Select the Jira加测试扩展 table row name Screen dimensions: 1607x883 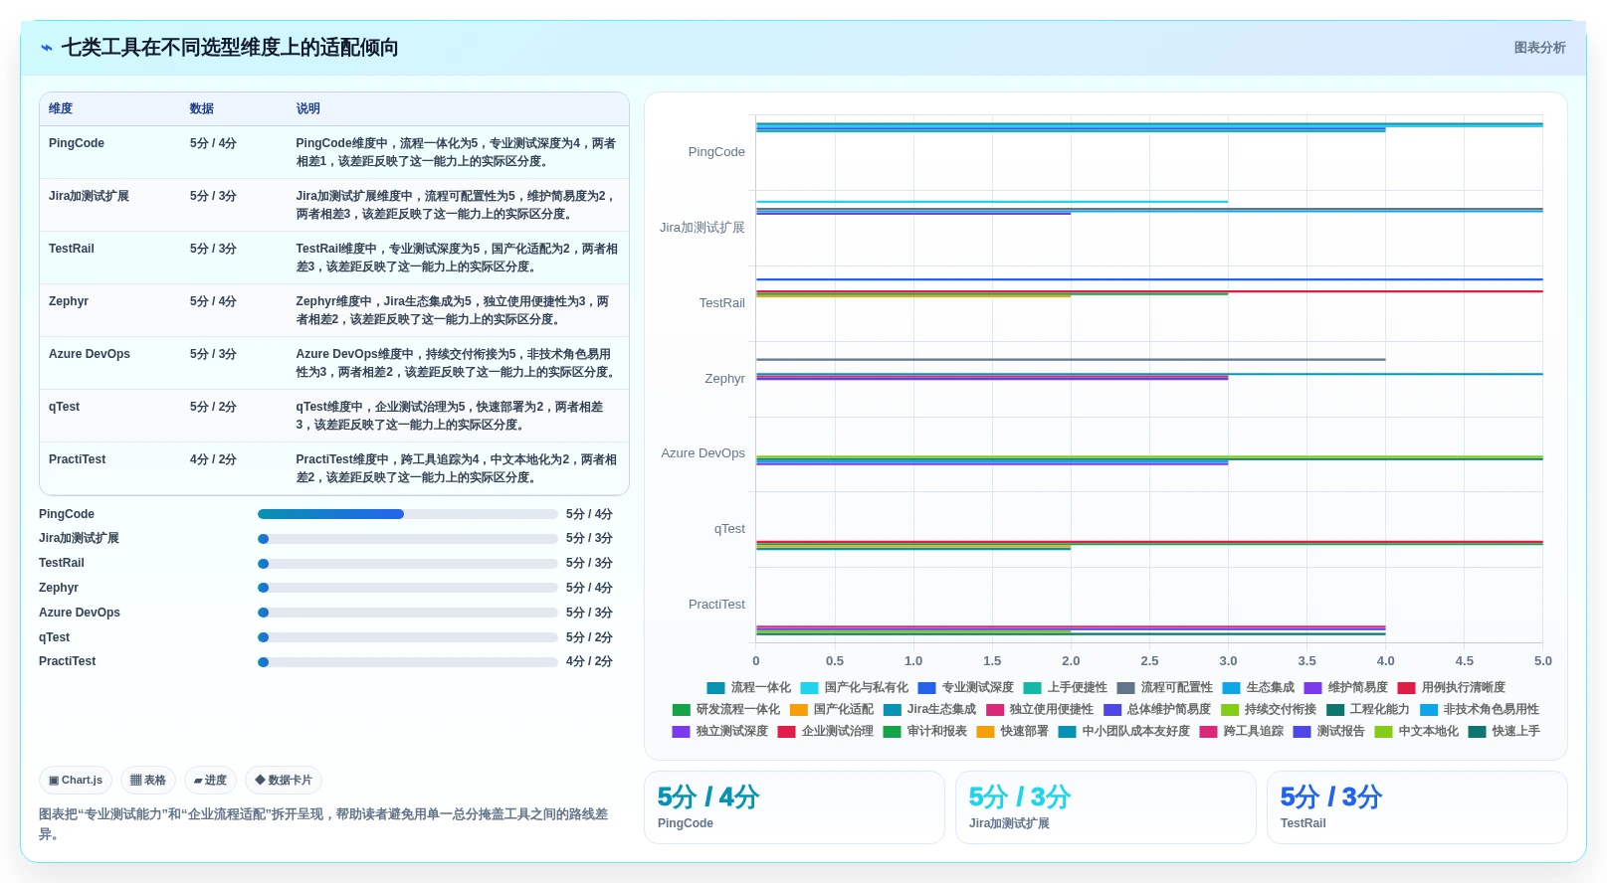(x=89, y=196)
